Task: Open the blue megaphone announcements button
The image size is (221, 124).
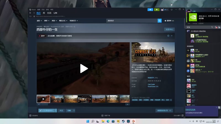Action: (150, 10)
